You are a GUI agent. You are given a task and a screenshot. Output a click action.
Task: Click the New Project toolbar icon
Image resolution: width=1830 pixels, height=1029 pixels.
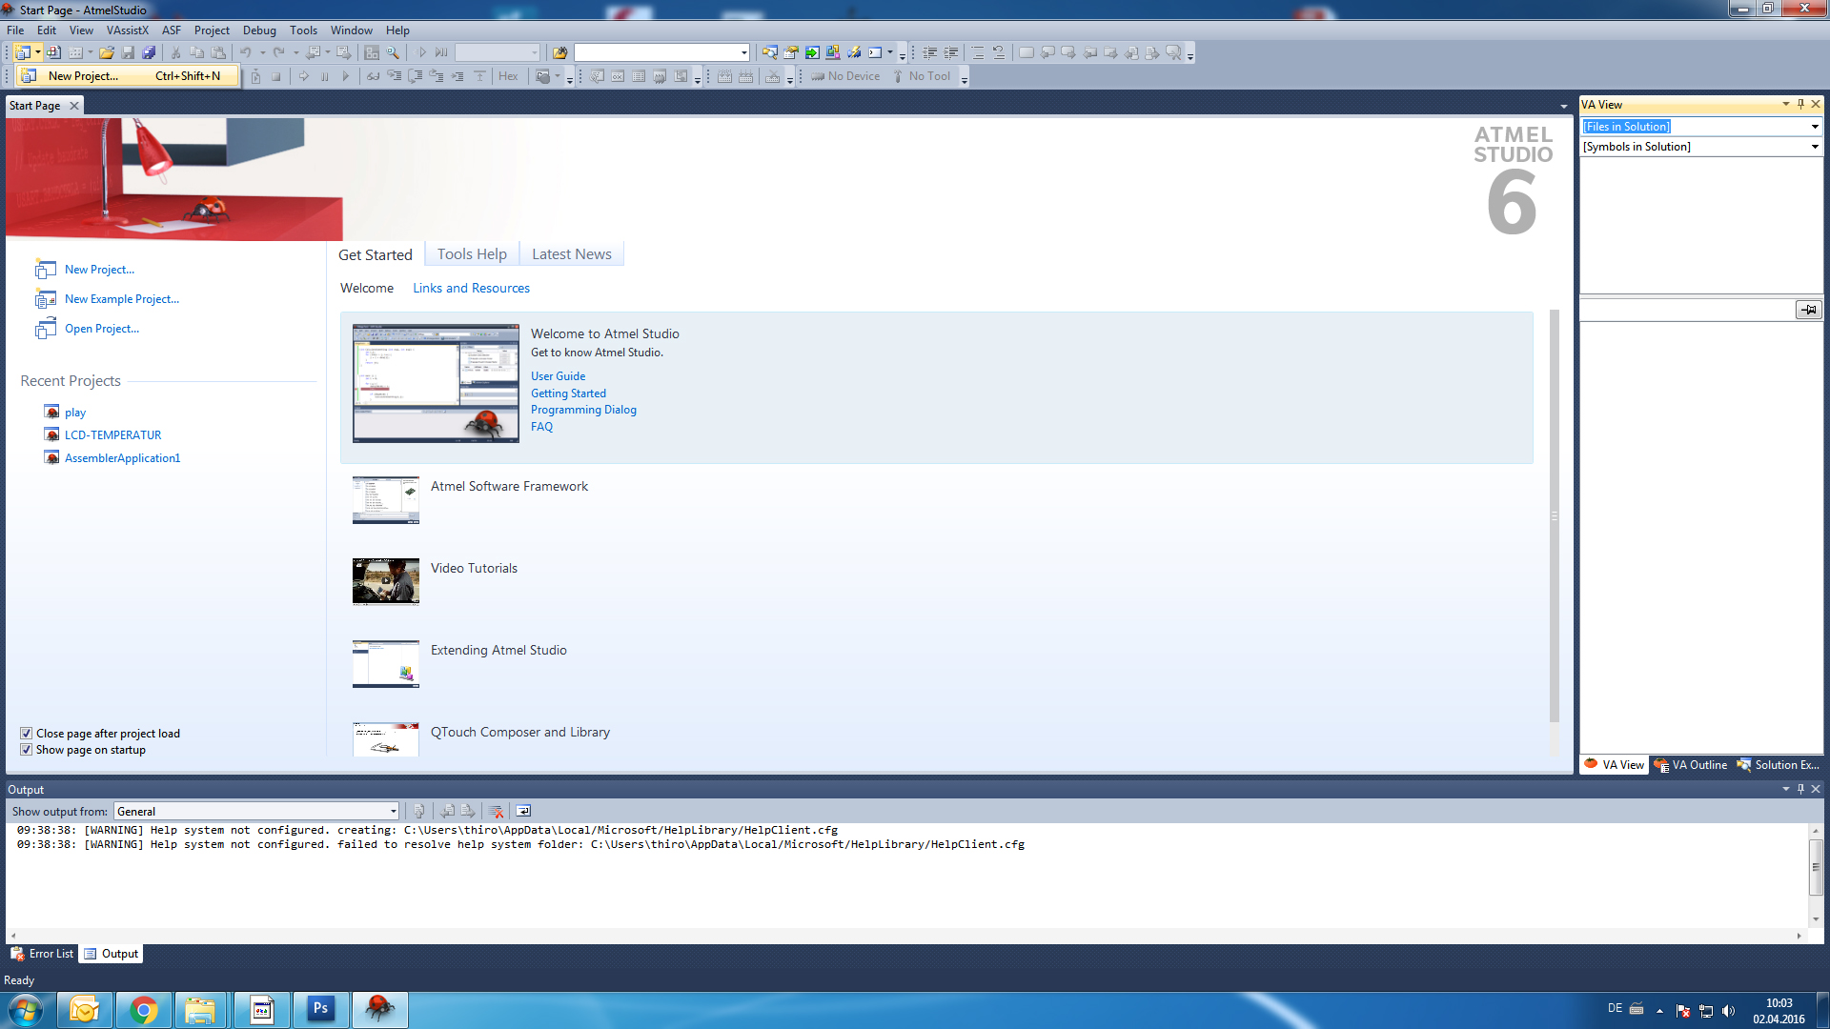[22, 53]
